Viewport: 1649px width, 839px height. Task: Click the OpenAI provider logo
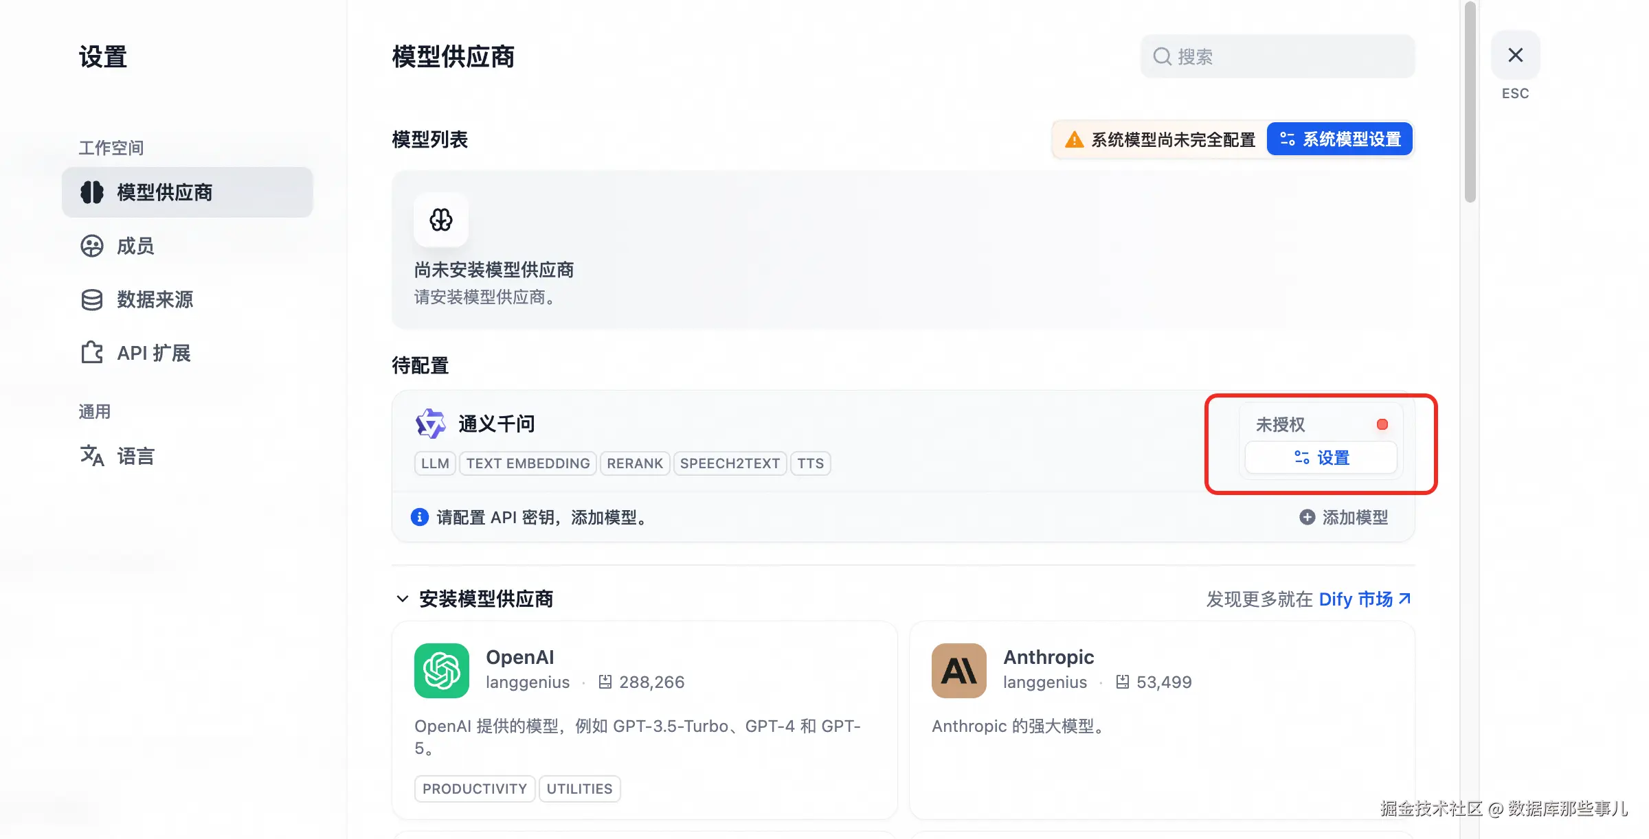coord(440,671)
